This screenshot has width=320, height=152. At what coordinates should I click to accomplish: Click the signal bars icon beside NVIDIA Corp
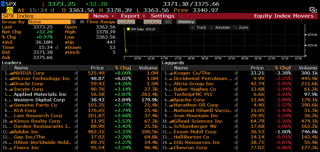pyautogui.click(x=11, y=73)
